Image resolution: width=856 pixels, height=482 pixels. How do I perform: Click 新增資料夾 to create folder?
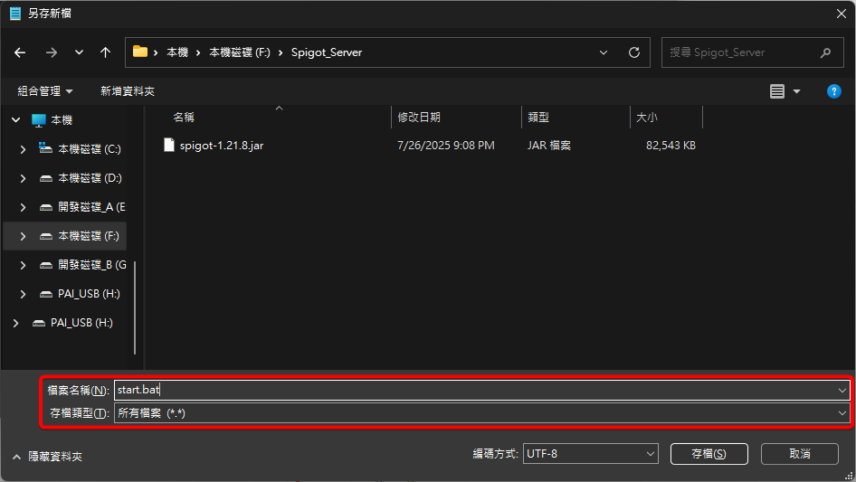pyautogui.click(x=128, y=91)
